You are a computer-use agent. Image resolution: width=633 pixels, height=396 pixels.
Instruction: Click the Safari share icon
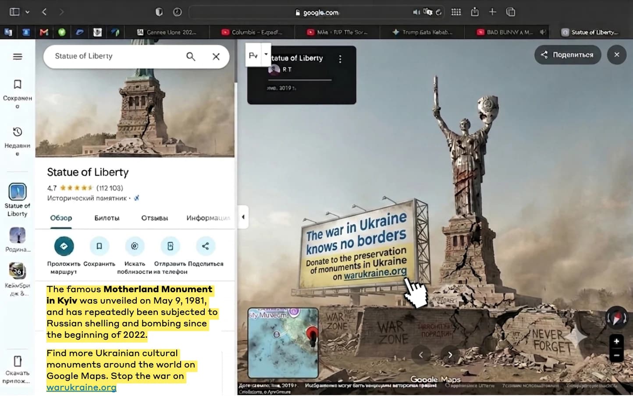[x=475, y=12]
